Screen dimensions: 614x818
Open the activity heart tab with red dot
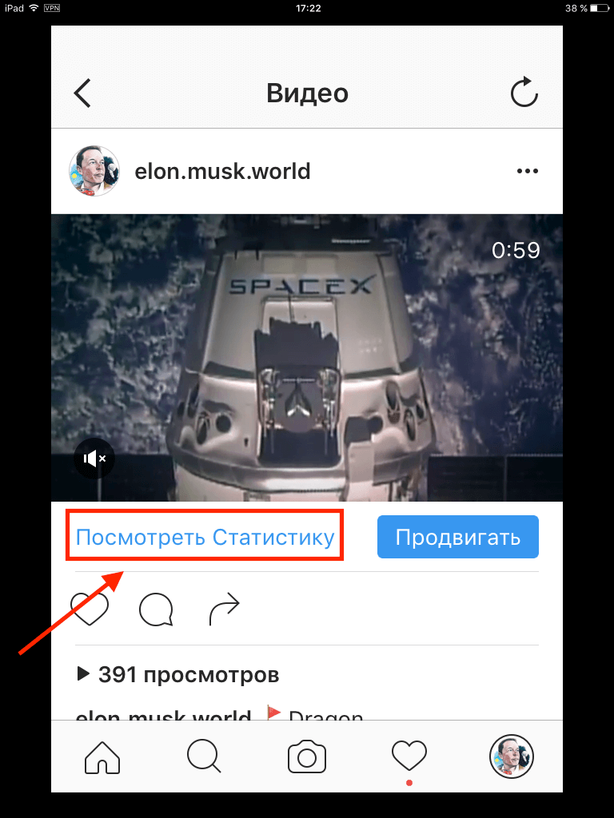[409, 756]
